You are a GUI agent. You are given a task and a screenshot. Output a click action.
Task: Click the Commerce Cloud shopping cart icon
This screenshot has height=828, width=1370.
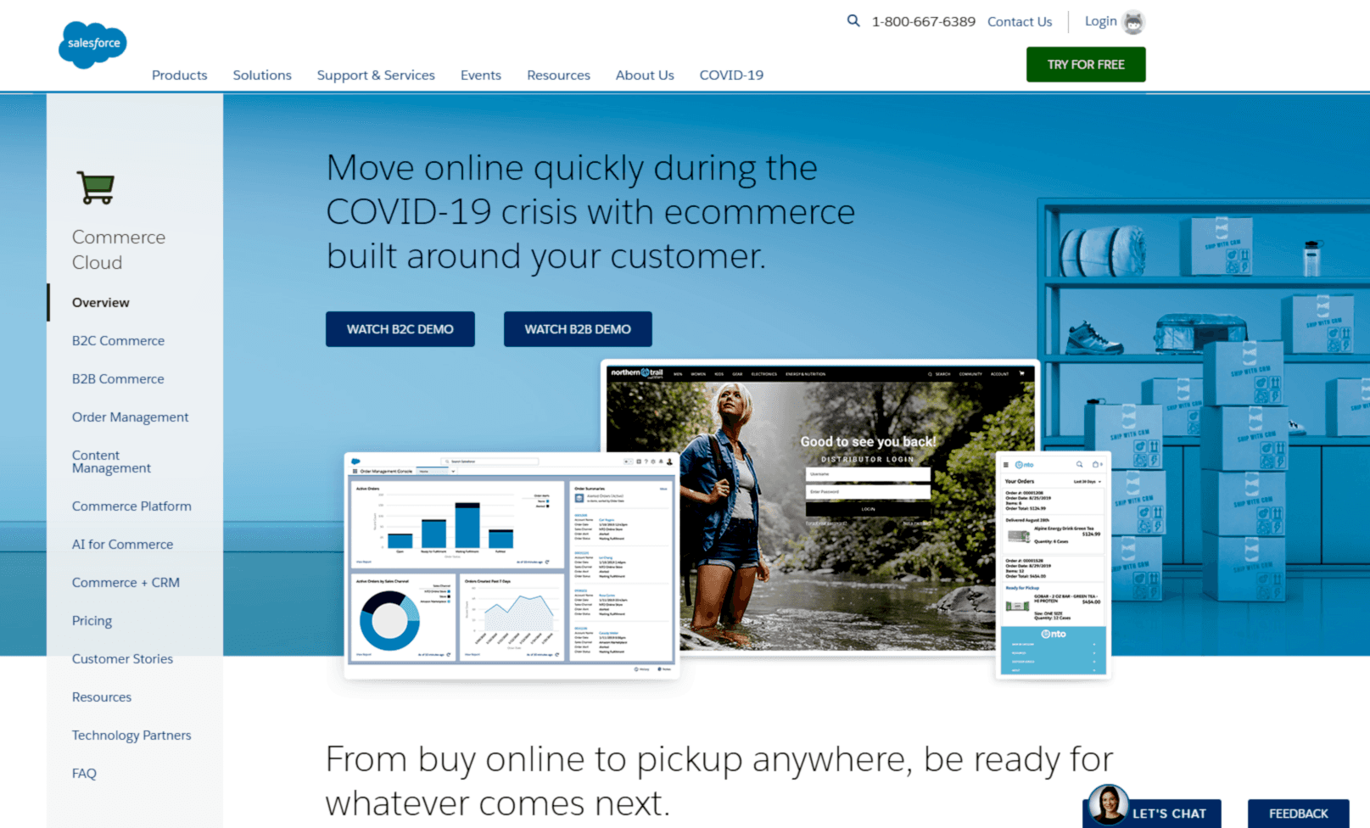tap(96, 187)
